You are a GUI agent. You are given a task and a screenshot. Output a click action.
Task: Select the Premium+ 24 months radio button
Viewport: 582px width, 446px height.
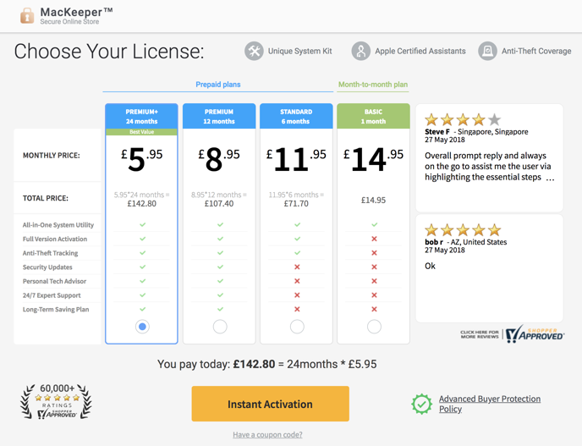(142, 327)
